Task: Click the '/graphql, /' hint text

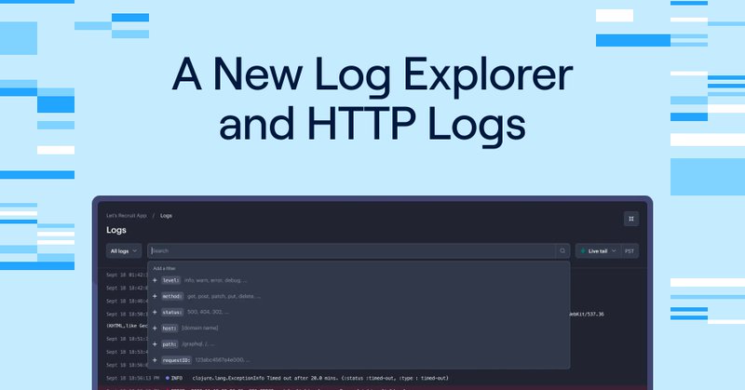Action: point(198,343)
